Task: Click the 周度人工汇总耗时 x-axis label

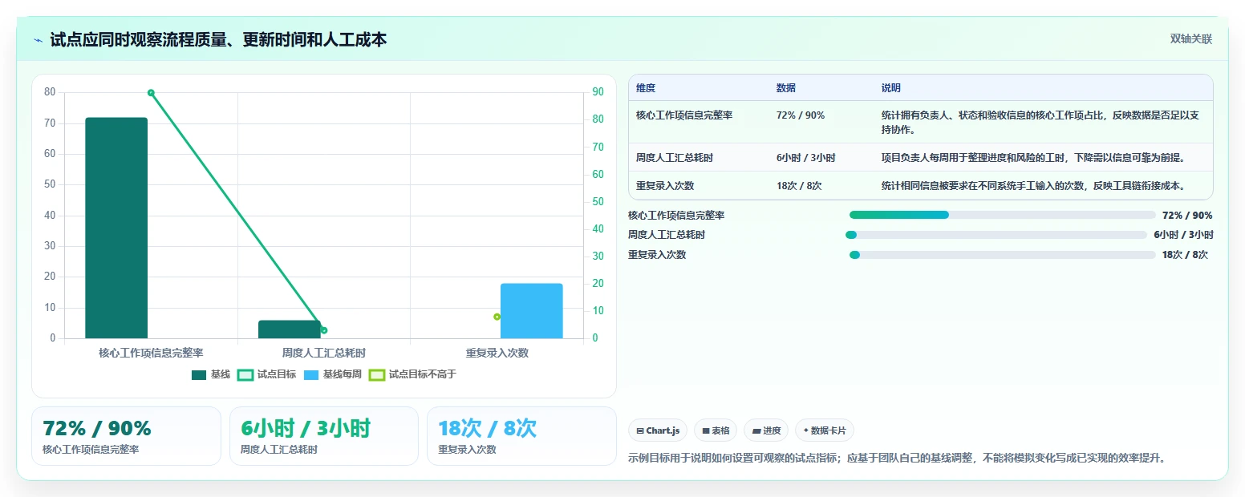Action: (324, 353)
